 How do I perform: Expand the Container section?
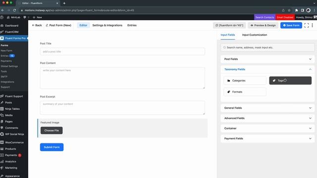pyautogui.click(x=267, y=129)
